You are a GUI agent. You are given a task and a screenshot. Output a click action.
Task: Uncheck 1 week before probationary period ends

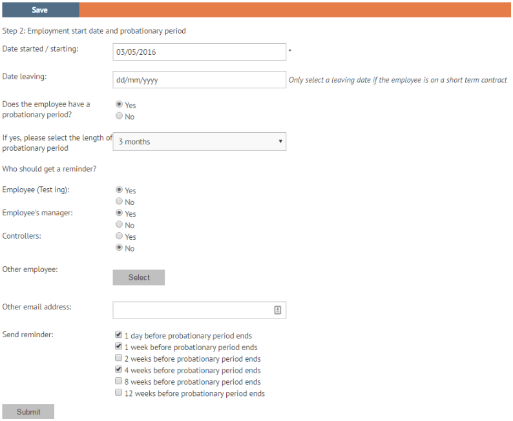tap(118, 346)
